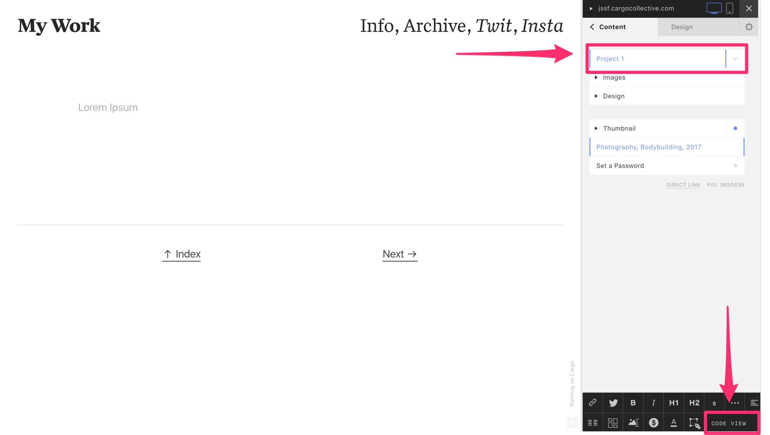Switch to mobile preview device icon

pos(729,8)
